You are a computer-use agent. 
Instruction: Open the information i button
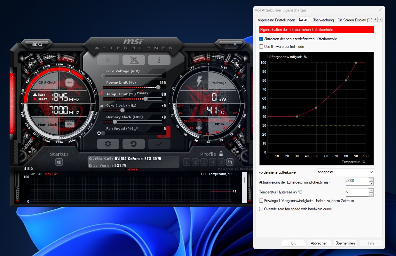coord(159,60)
